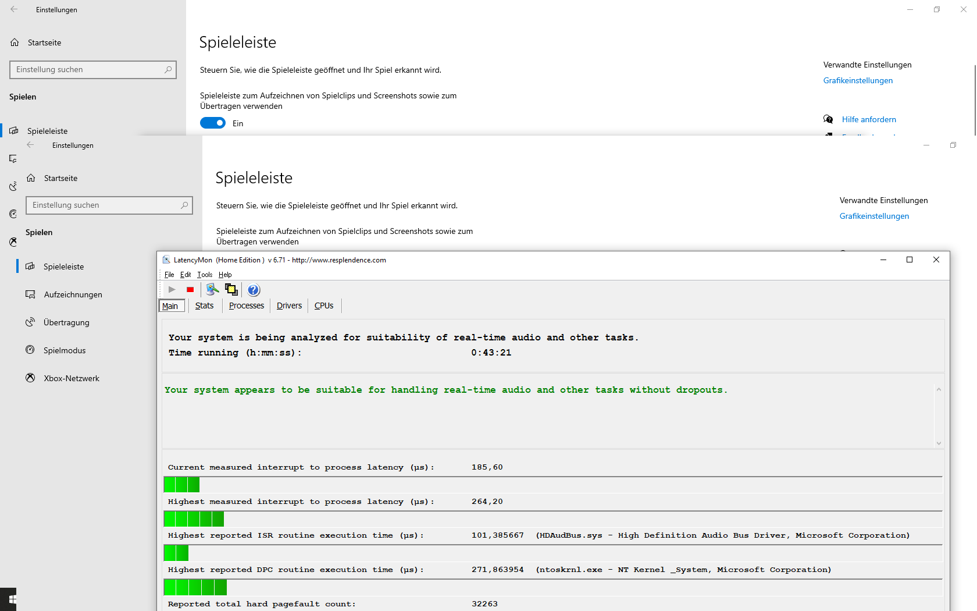The image size is (977, 611).
Task: Select Spieleleiste in the front Settings sidebar
Action: pyautogui.click(x=63, y=267)
